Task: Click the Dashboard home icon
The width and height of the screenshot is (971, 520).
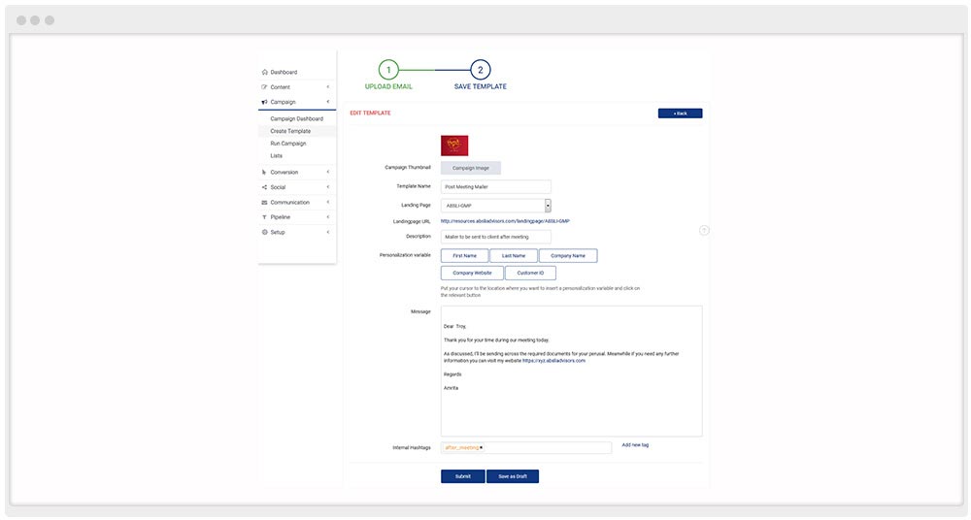Action: 264,73
